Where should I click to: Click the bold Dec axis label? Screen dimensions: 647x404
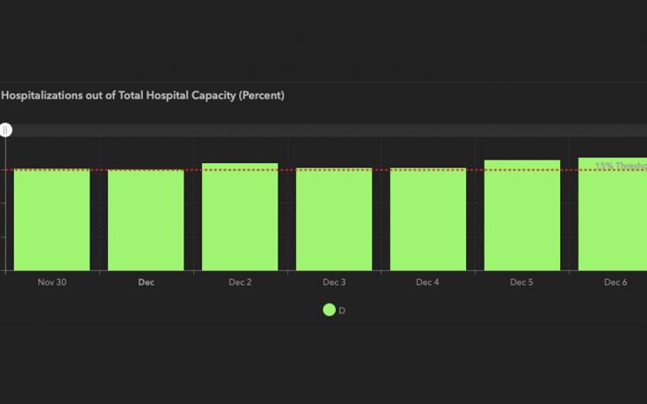coord(146,283)
